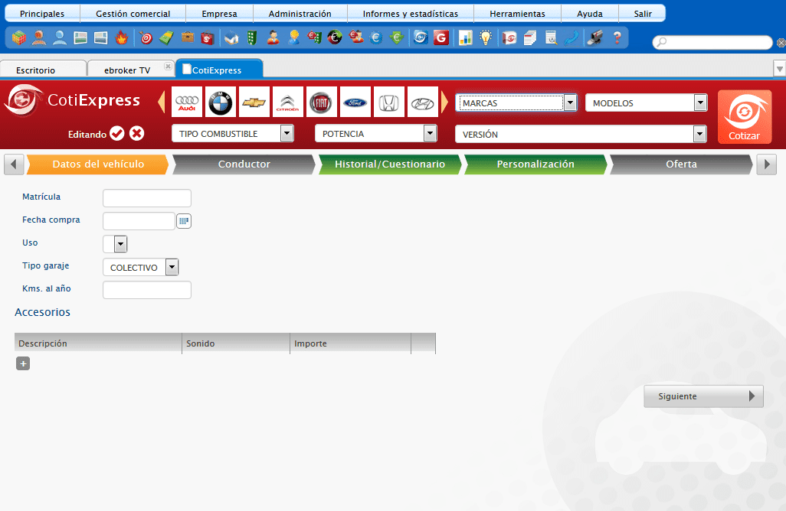Viewport: 786px width, 511px height.
Task: Go to the Conductor step
Action: 244,164
